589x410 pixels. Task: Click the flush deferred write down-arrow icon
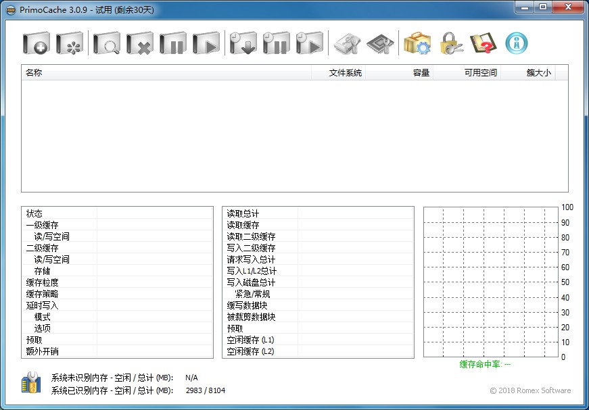point(242,44)
